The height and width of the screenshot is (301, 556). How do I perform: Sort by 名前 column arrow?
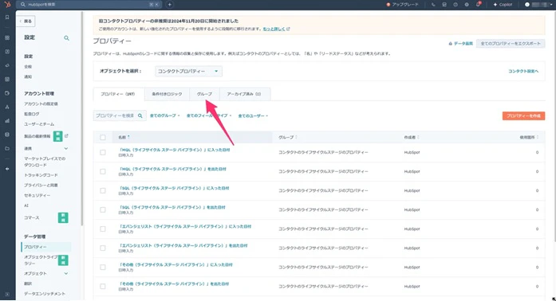click(x=128, y=137)
